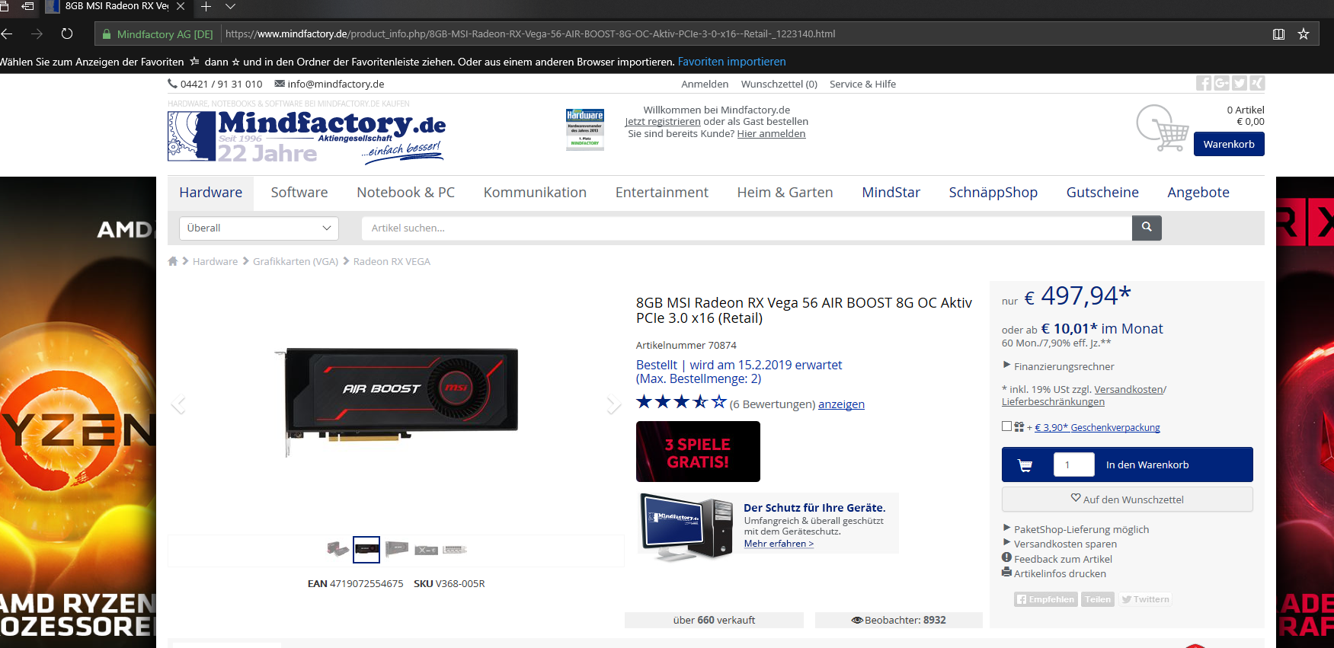
Task: Select first product thumbnail
Action: [x=337, y=549]
